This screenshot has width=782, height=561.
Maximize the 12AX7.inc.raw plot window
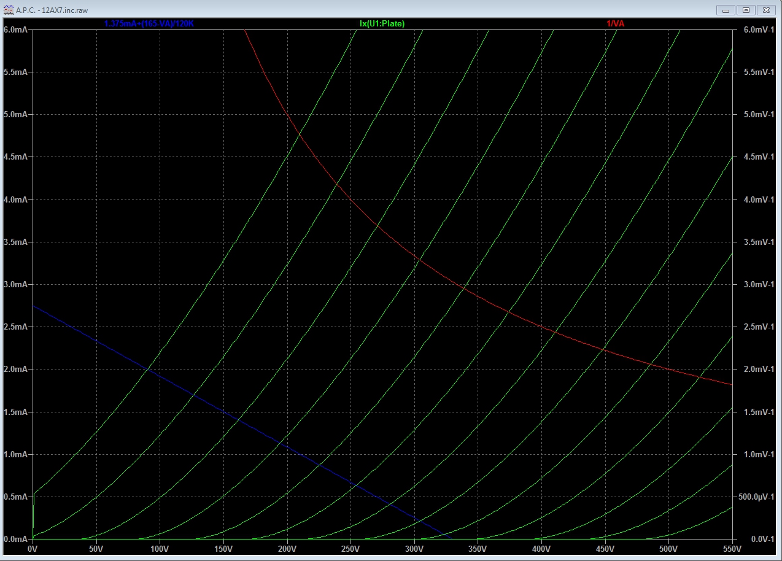(x=746, y=10)
